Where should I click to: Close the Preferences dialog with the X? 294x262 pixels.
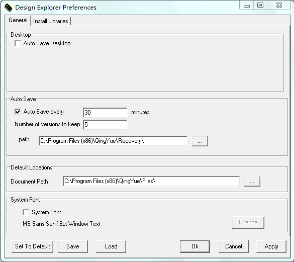pyautogui.click(x=279, y=5)
